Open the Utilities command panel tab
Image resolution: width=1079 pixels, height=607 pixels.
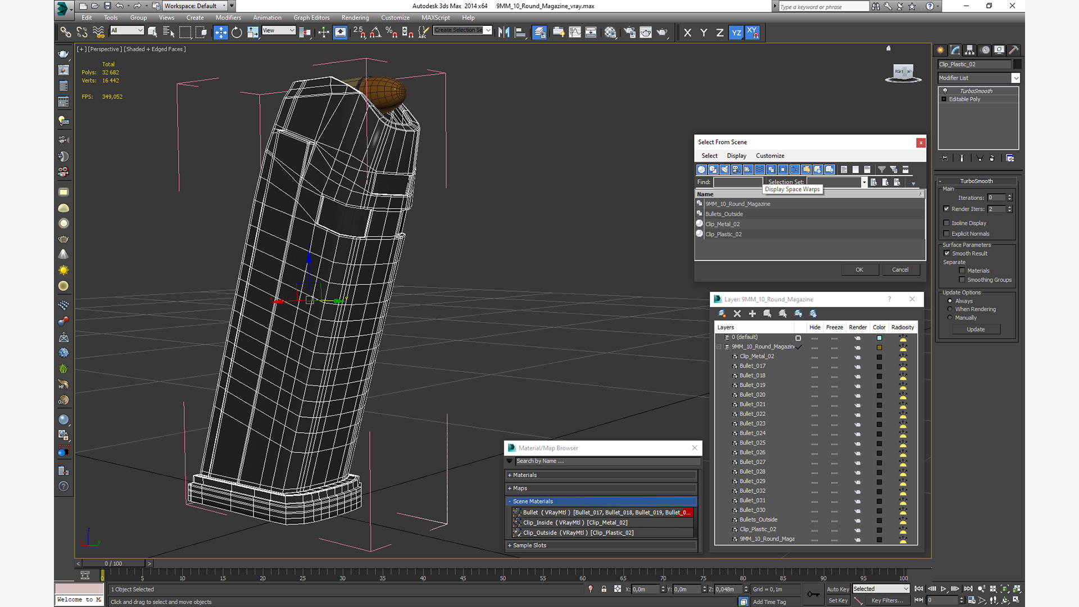click(1014, 50)
